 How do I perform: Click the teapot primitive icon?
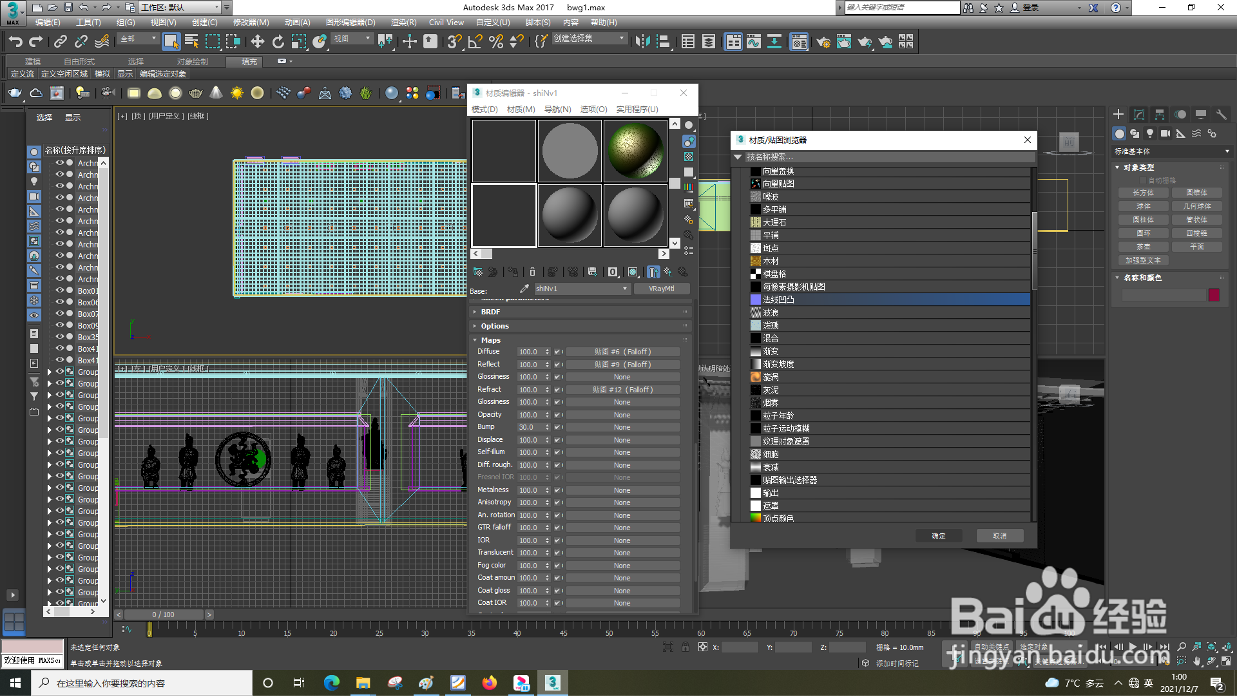pyautogui.click(x=15, y=93)
